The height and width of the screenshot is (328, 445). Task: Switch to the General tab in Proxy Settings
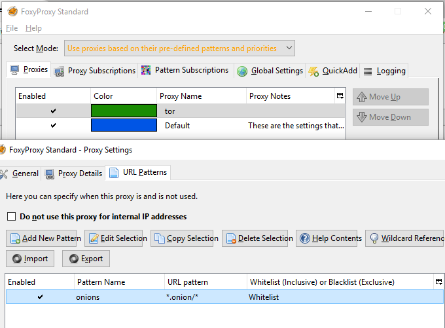pyautogui.click(x=20, y=173)
